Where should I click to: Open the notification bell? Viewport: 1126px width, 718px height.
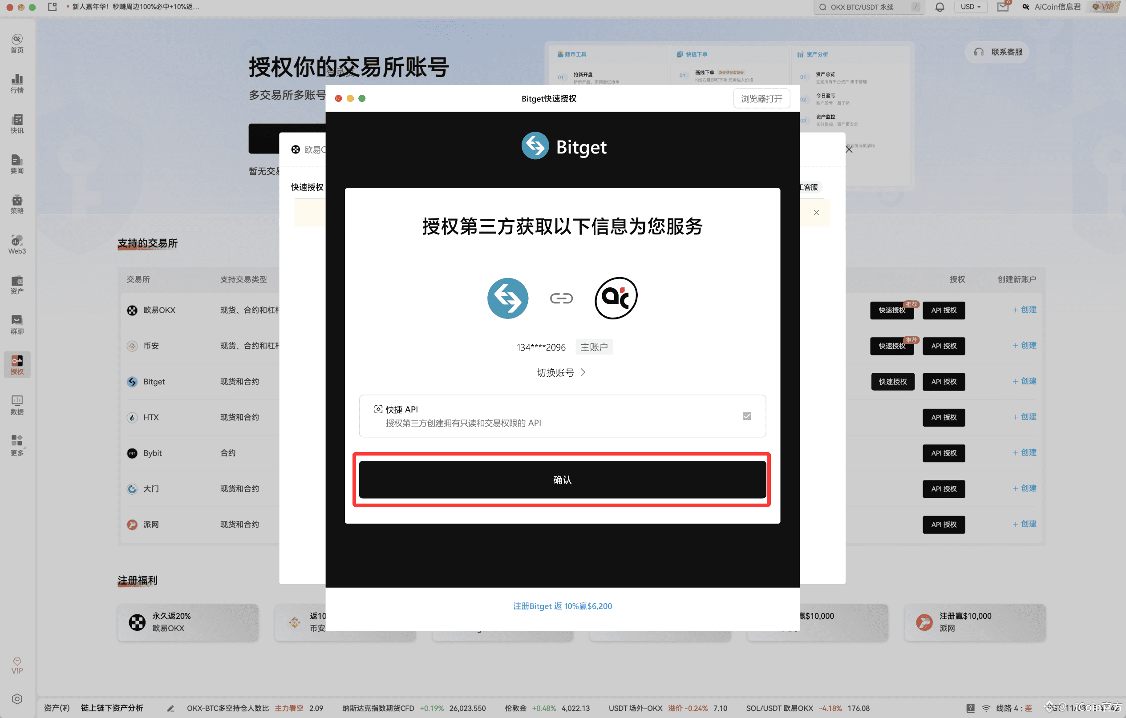[940, 7]
